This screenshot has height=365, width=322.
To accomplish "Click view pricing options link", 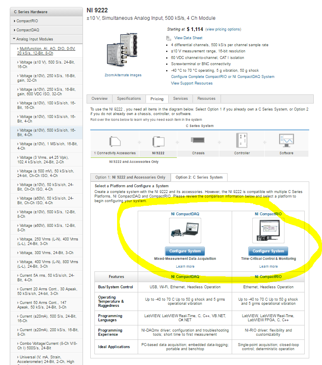I will pyautogui.click(x=223, y=29).
